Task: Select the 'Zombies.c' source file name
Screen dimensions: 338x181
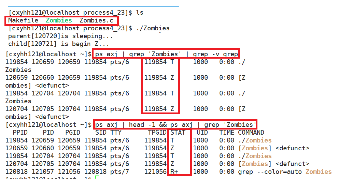Action: point(96,20)
